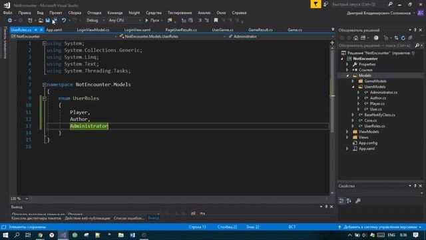Select App.config in Solution Explorer
Image resolution: width=426 pixels, height=240 pixels.
tap(368, 143)
